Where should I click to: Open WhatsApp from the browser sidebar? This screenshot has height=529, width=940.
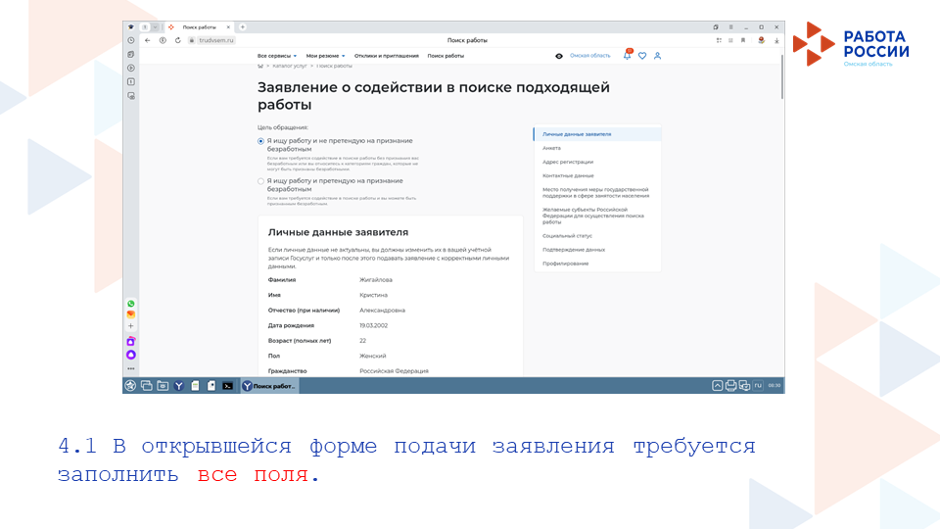(130, 304)
